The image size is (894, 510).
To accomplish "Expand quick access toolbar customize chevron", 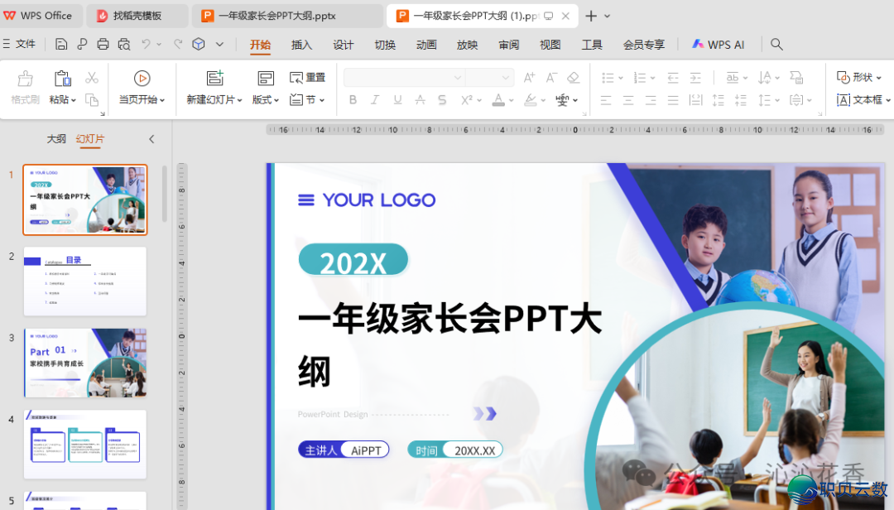I will pyautogui.click(x=219, y=45).
